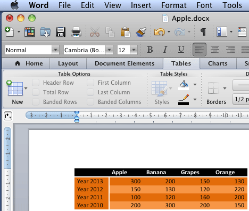Open the Normal style dropdown

[55, 50]
